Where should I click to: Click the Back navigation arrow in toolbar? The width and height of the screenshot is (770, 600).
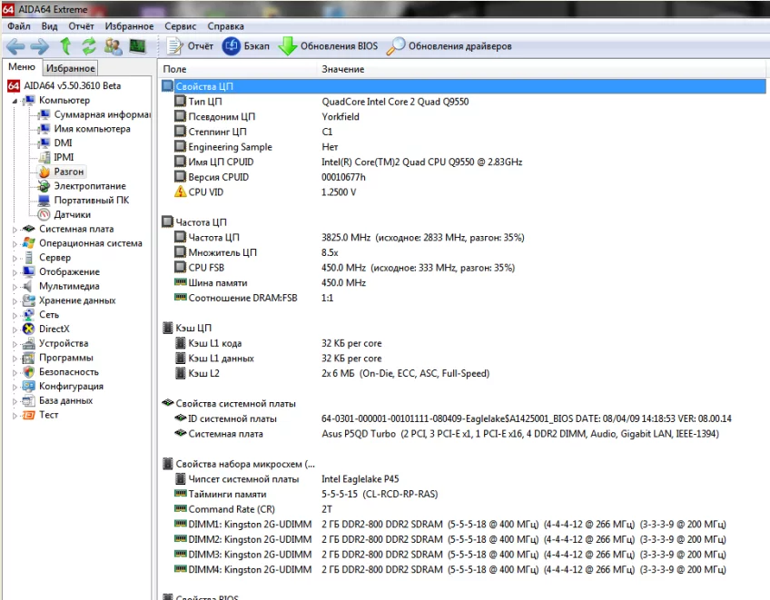click(15, 46)
